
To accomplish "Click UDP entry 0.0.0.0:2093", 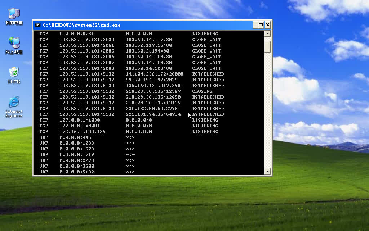I will (77, 160).
